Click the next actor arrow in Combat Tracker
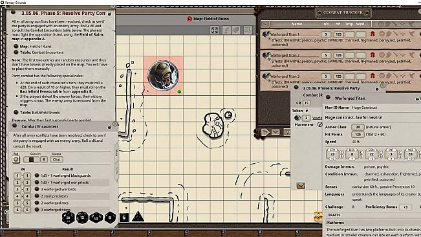 coord(265,132)
